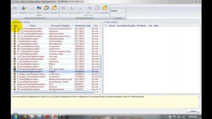Select Q_UserDataDescription row
This screenshot has width=212, height=119.
[x=56, y=82]
